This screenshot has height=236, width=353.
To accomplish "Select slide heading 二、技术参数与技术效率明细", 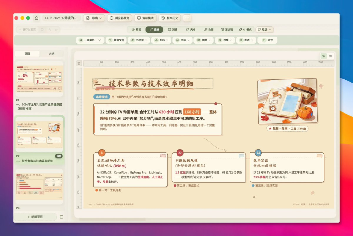I will click(153, 83).
